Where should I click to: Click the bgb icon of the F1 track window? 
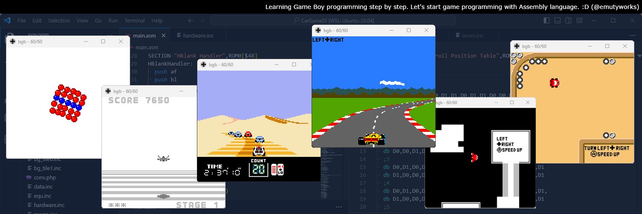pos(318,30)
